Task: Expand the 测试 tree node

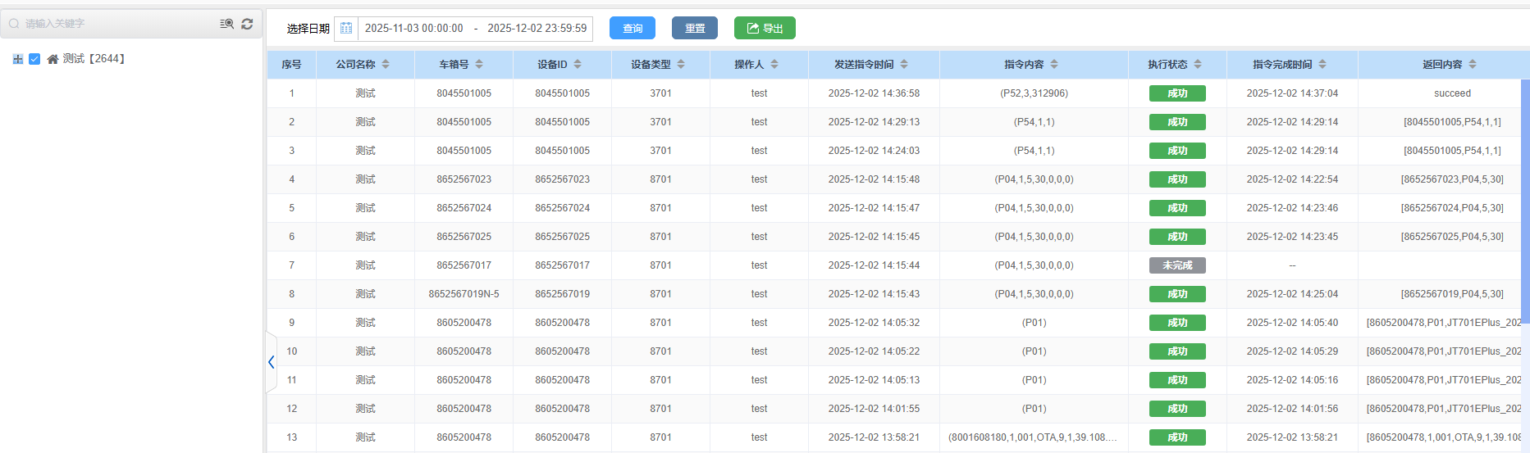Action: pos(18,59)
